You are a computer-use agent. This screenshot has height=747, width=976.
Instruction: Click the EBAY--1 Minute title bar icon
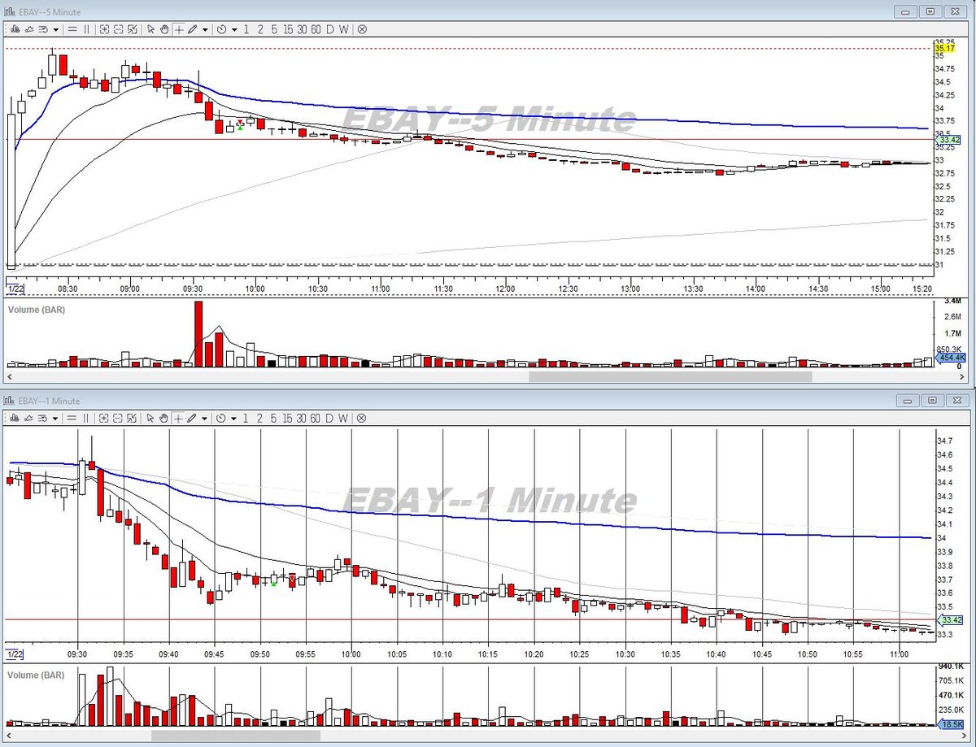9,401
